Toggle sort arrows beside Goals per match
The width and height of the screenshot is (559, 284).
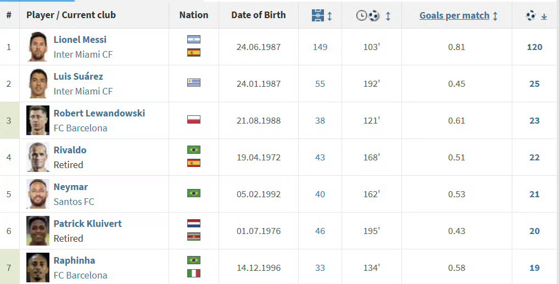coord(495,16)
